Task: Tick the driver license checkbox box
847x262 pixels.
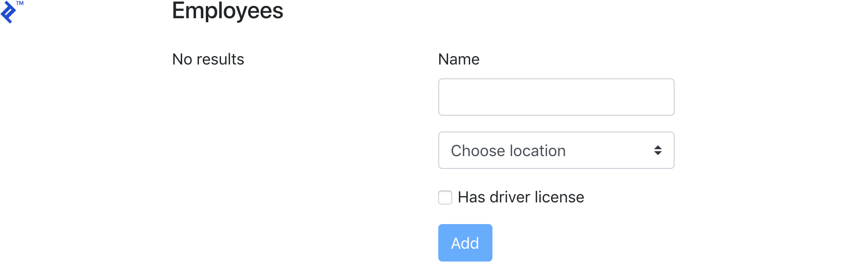Action: (x=445, y=197)
